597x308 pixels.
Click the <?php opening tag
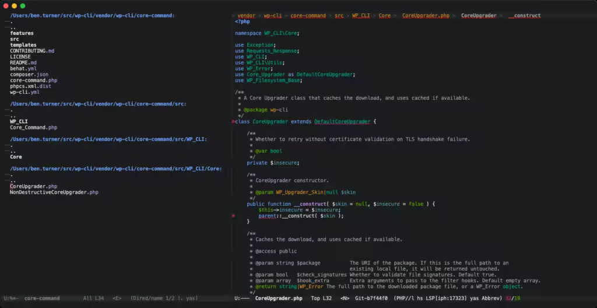[242, 22]
